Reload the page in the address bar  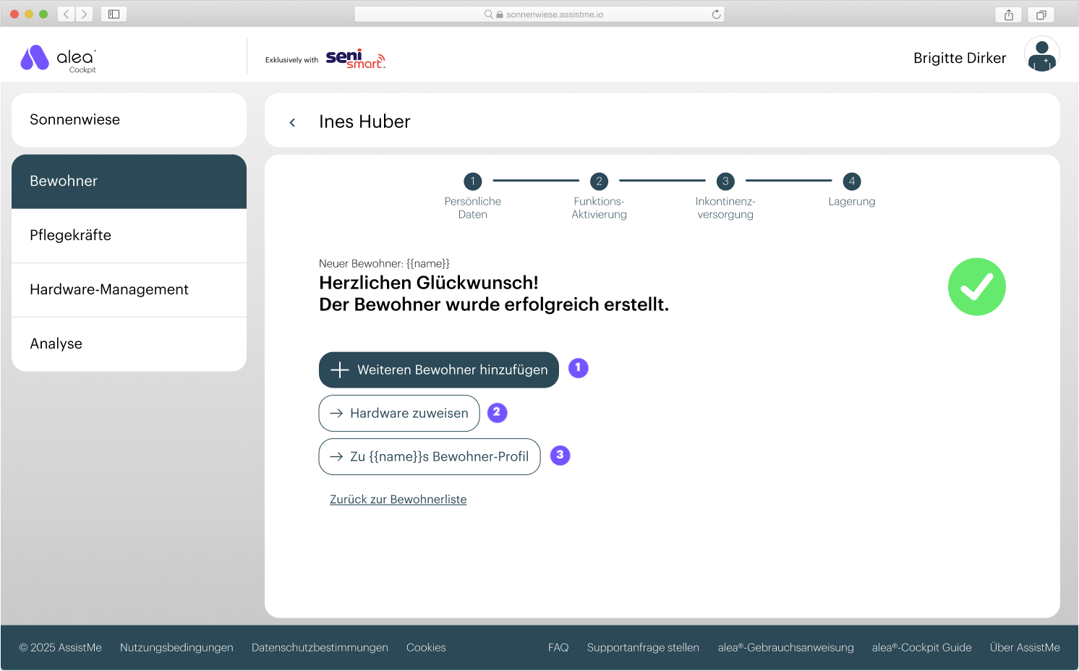pos(716,14)
